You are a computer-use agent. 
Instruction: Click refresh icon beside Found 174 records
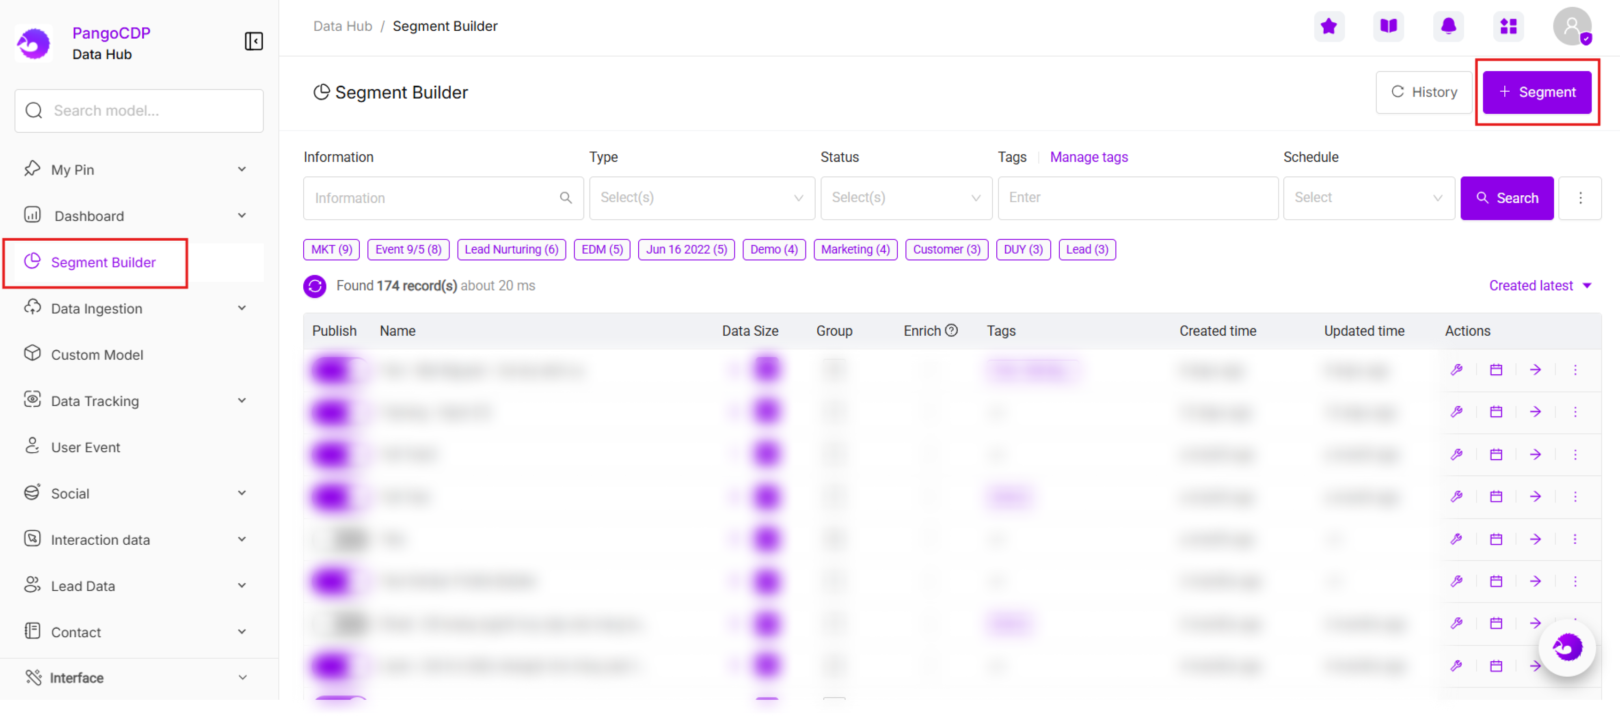pos(314,286)
